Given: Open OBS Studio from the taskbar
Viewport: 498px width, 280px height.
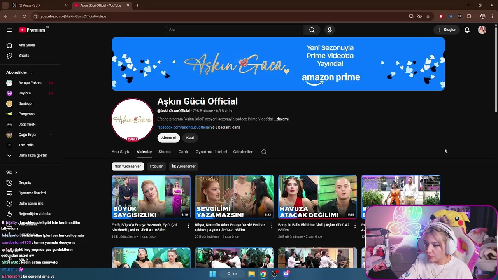Looking at the screenshot, I should (x=274, y=274).
